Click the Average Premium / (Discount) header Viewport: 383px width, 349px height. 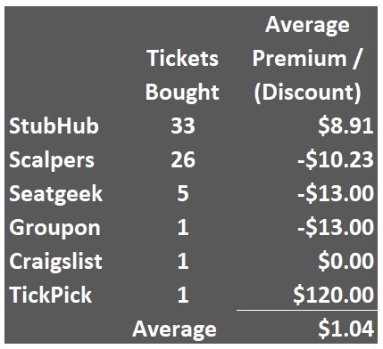[307, 58]
